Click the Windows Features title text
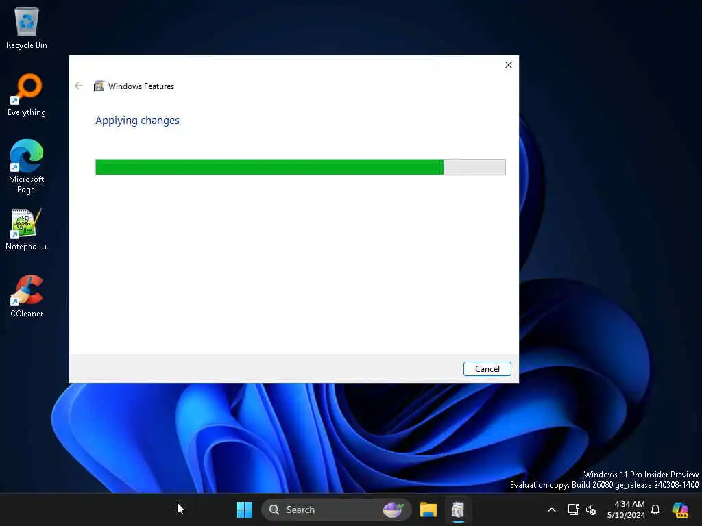702x526 pixels. 141,86
